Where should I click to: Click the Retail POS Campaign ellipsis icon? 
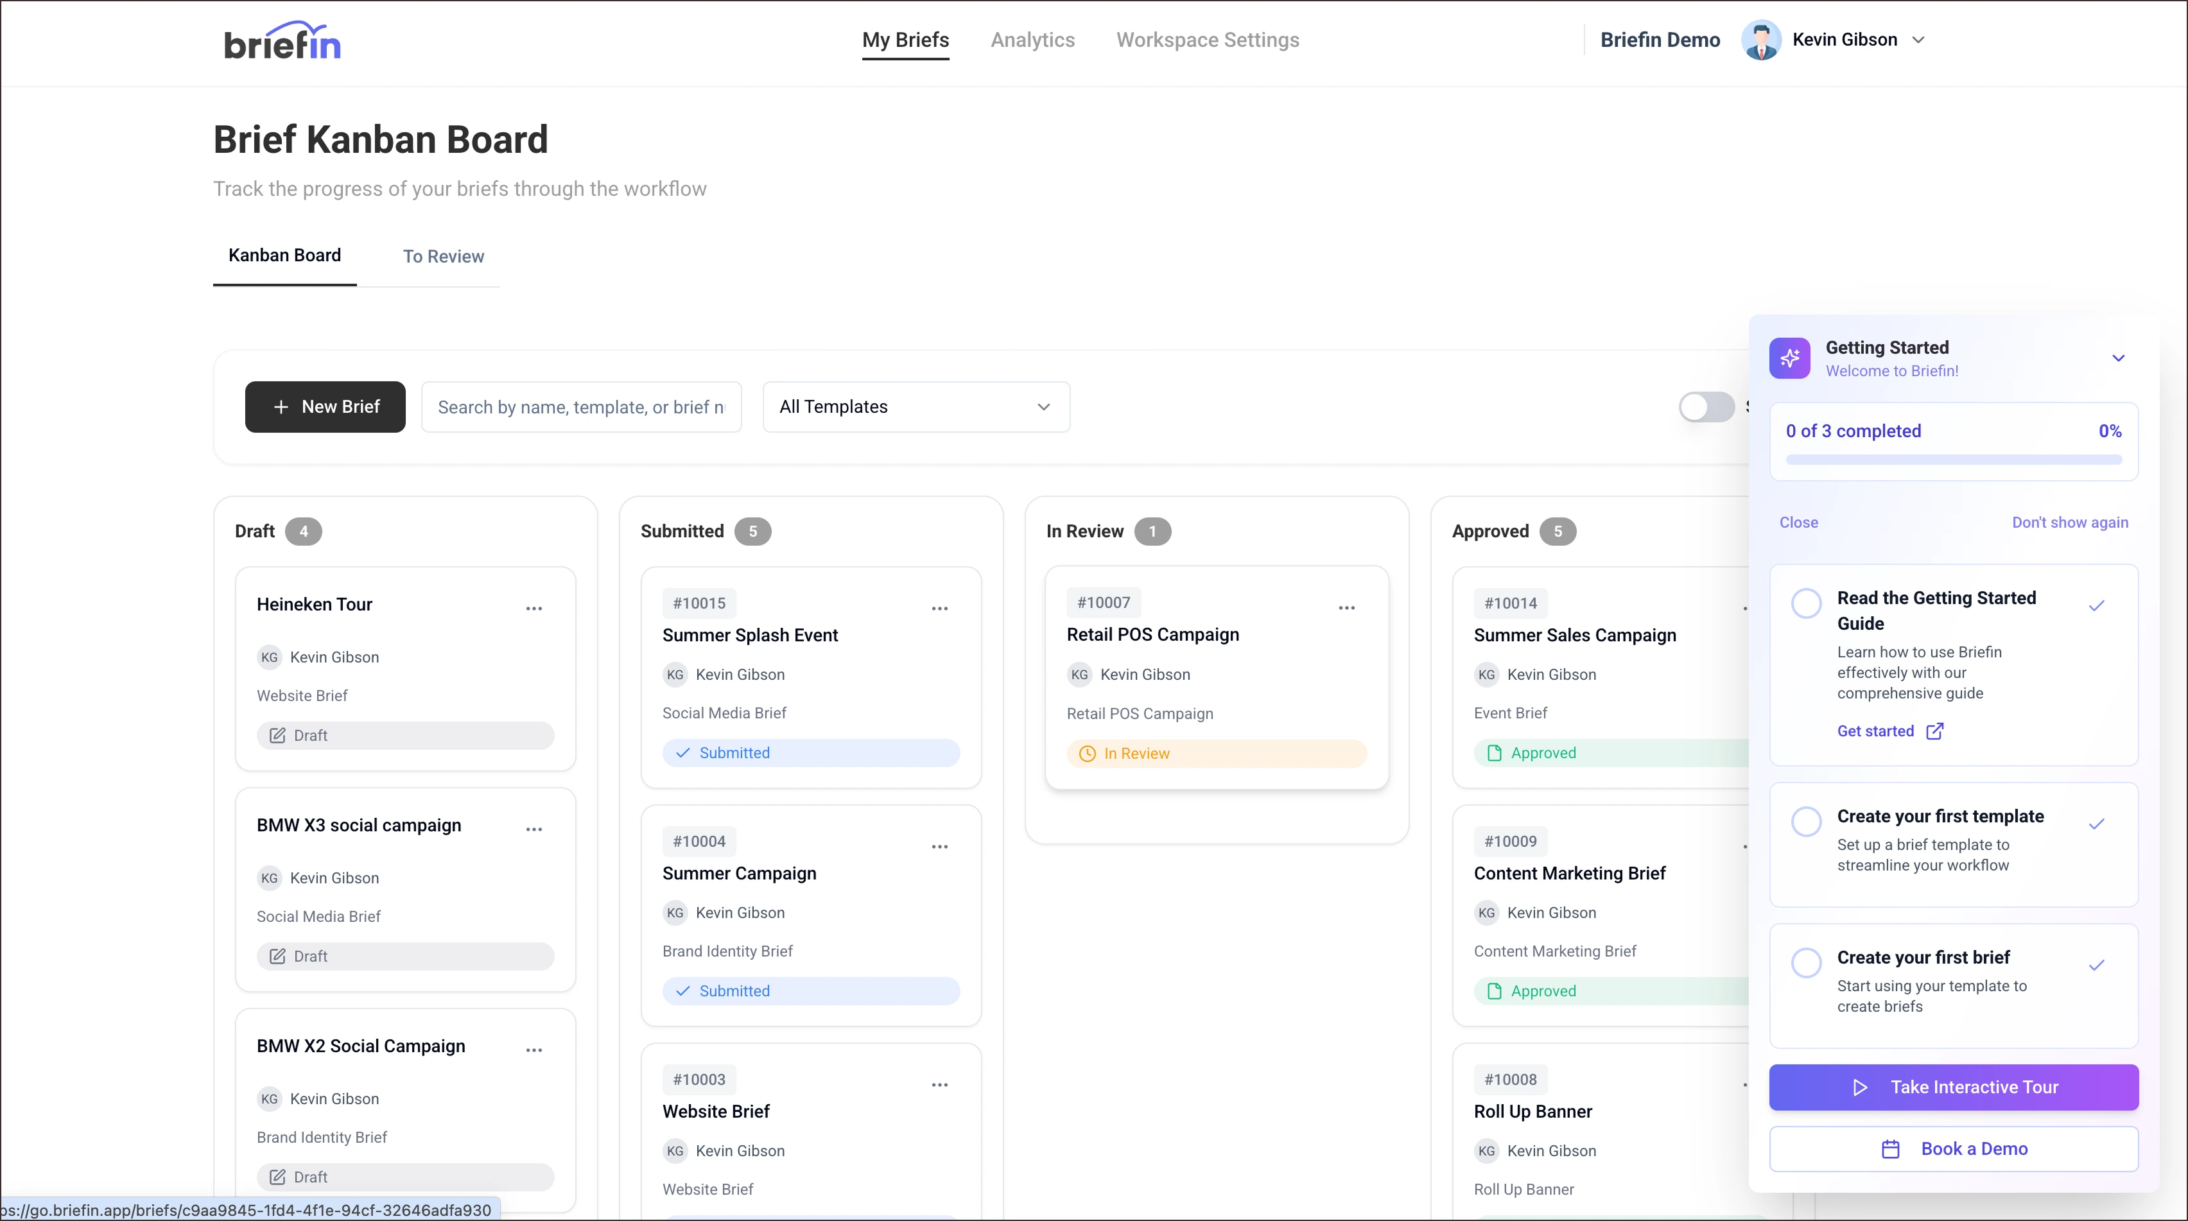(x=1346, y=607)
